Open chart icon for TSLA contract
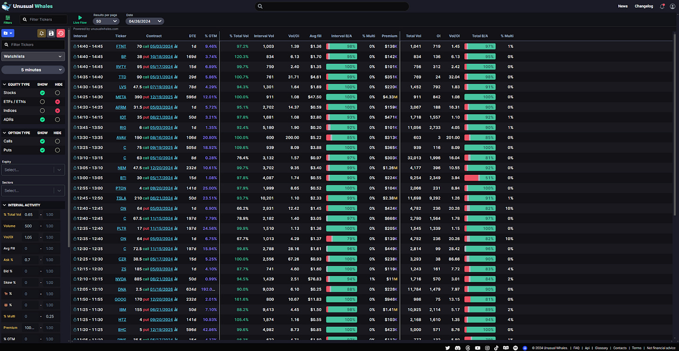Viewport: 679px width, 351px height. [x=176, y=198]
